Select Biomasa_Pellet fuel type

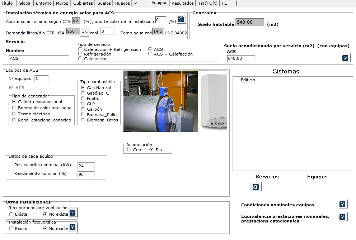pyautogui.click(x=99, y=115)
